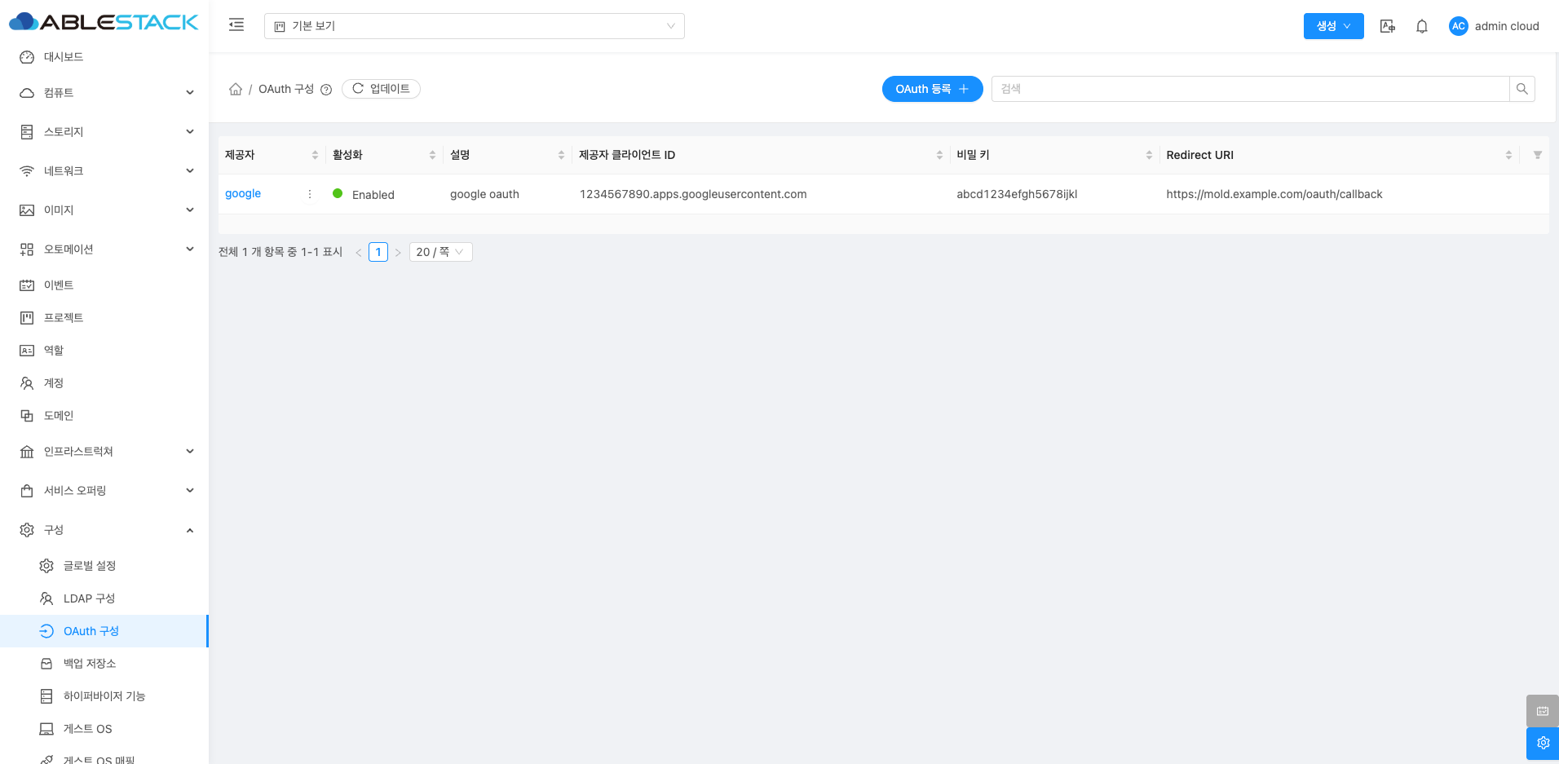
Task: Open the three-dot actions menu for google
Action: (310, 194)
